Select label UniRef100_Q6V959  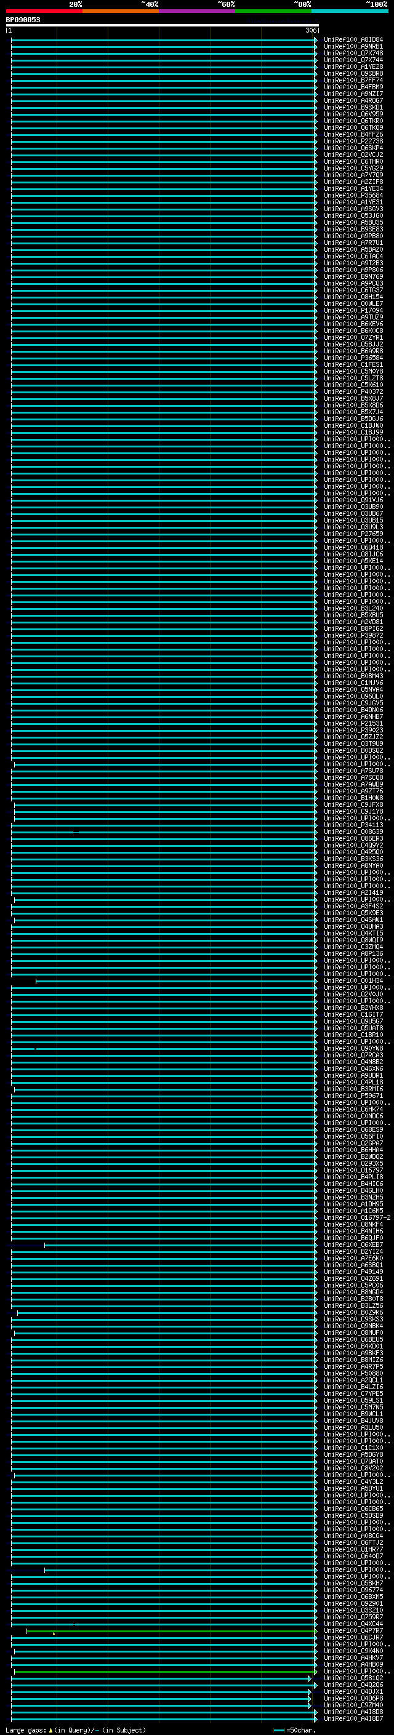[x=353, y=114]
